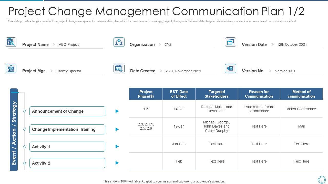Select the circle bullet beside Activity 1
The height and width of the screenshot is (184, 328).
point(25,147)
